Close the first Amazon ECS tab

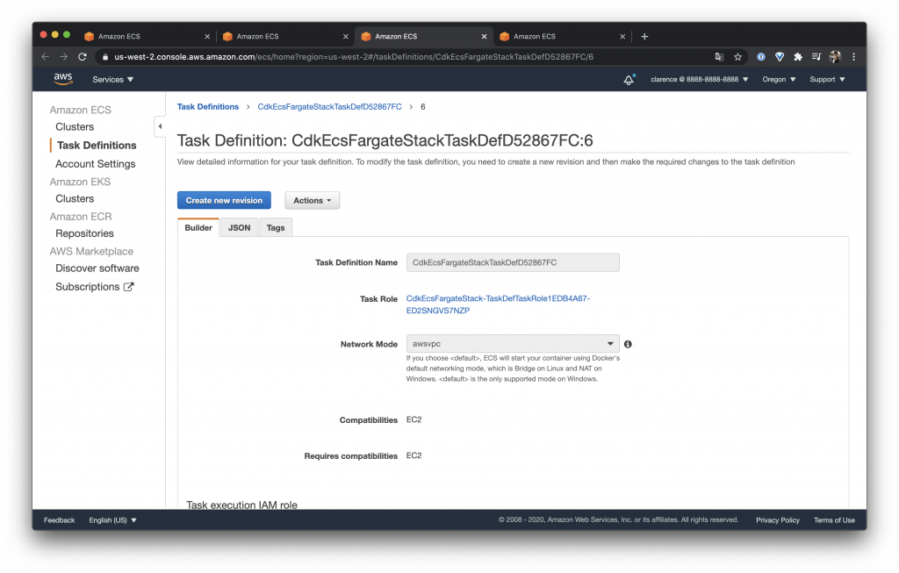click(x=207, y=36)
